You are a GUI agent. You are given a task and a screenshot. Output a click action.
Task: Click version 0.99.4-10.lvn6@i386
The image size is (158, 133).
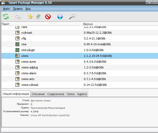[97, 44]
